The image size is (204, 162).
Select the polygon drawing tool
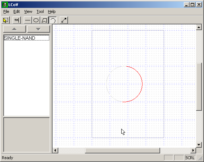click(x=44, y=20)
